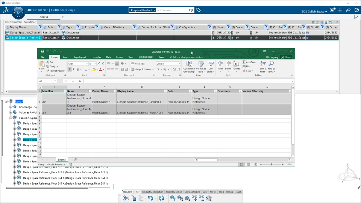Click the 3DEXPERIENCE compass play button
Screen dimensions: 361x203
(x=19, y=12)
